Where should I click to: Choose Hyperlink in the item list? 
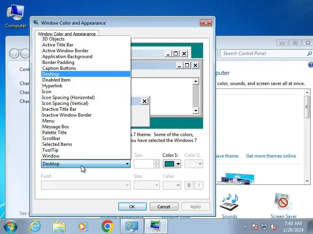pos(86,86)
